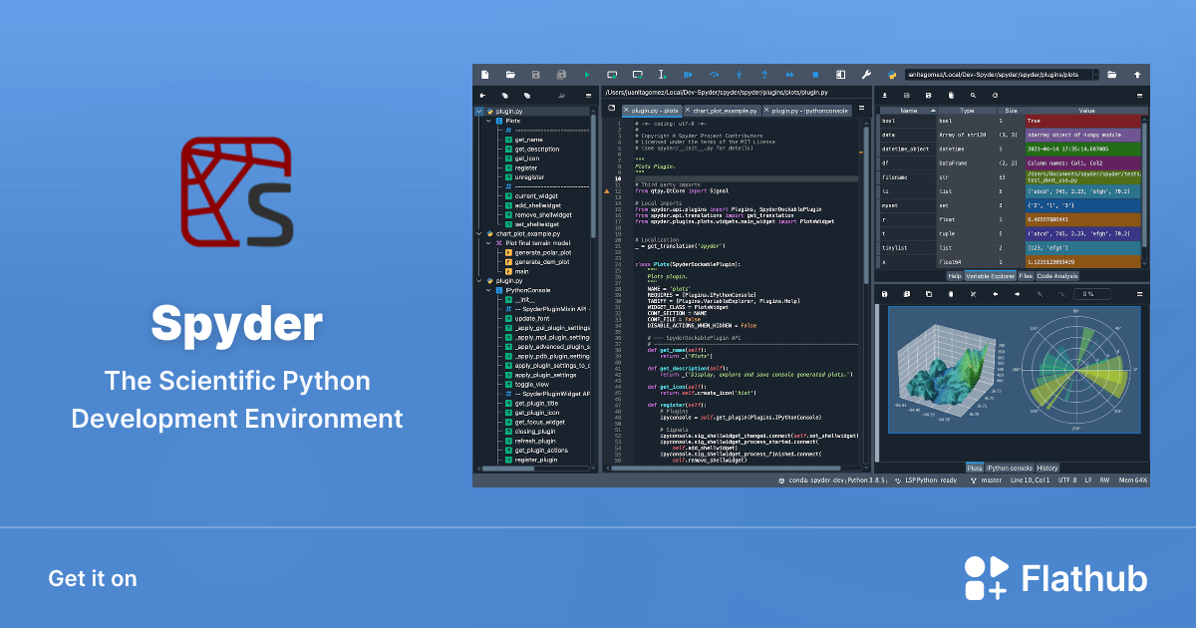This screenshot has width=1196, height=628.
Task: Switch to the Help pane tab
Action: coord(954,276)
